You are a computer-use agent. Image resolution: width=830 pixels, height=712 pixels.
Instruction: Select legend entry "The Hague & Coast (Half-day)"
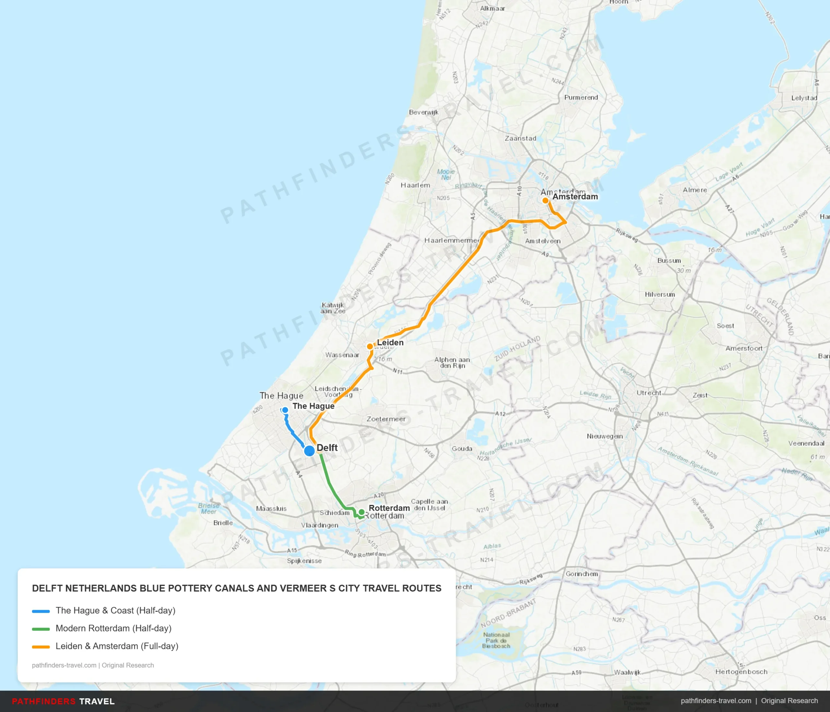coord(115,610)
